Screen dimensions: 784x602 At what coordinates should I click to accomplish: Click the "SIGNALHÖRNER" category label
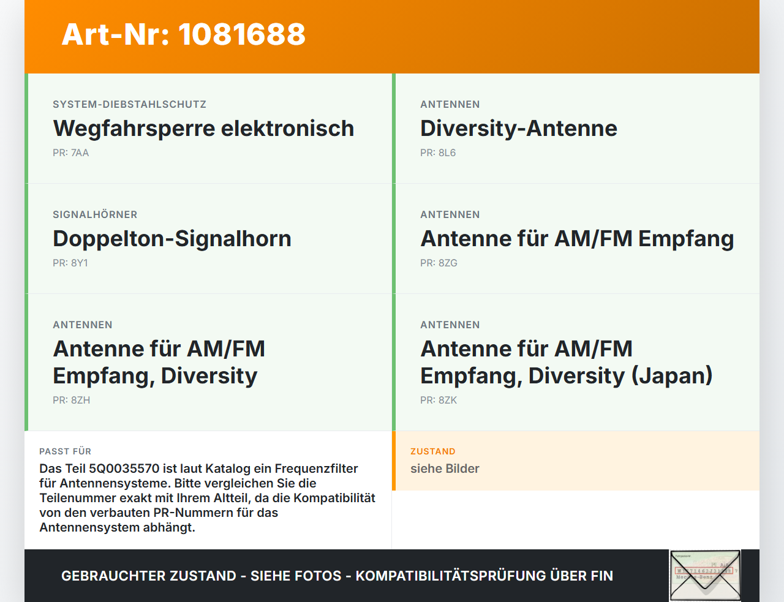point(95,214)
